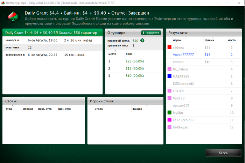This screenshot has height=163, width=245.
Task: Click the pink color tag next to LEXTER
Action: (x=169, y=91)
